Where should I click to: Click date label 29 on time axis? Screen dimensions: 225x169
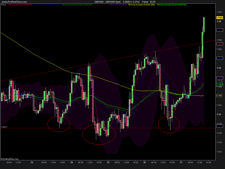(108, 163)
